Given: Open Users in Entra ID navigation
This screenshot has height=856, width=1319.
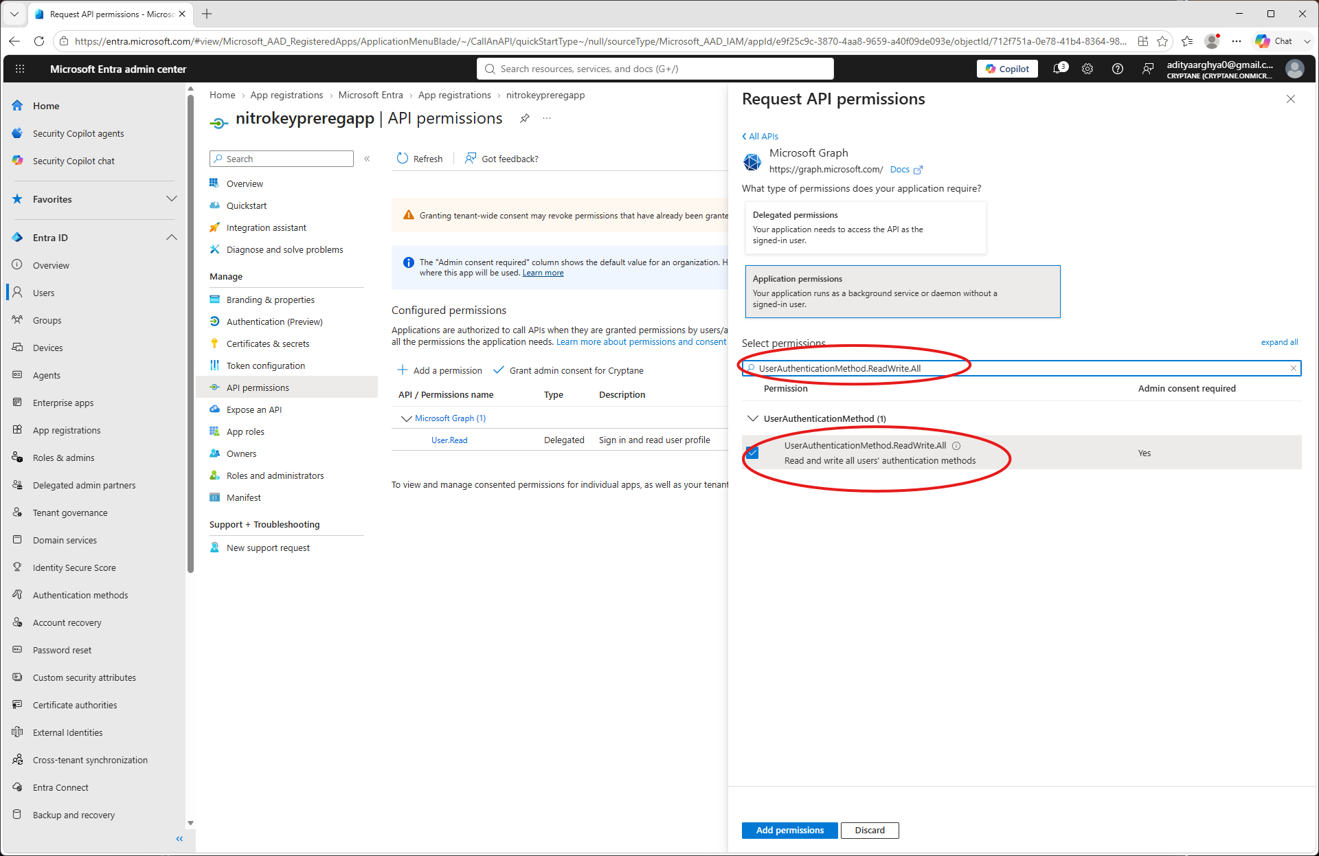Looking at the screenshot, I should (43, 293).
